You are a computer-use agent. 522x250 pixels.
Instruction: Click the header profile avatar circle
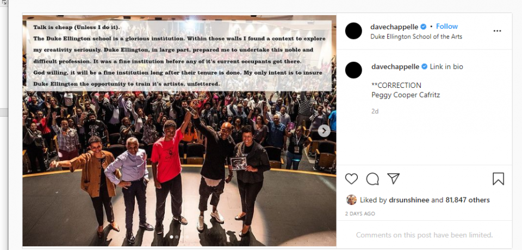coord(353,31)
